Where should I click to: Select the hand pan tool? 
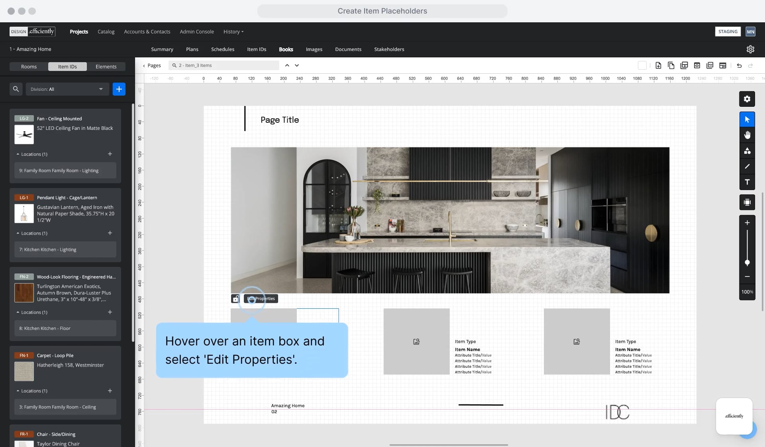pos(747,135)
